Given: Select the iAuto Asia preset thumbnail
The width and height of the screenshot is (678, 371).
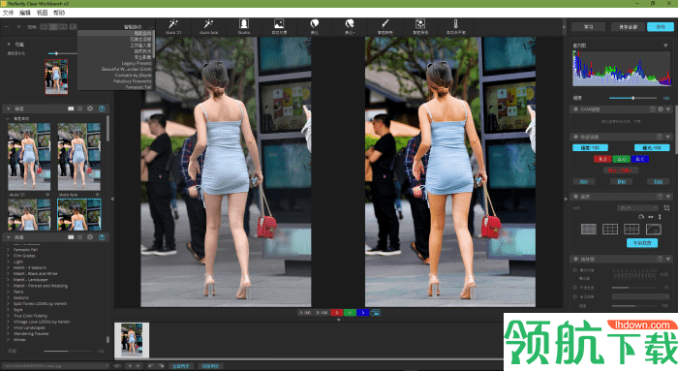Looking at the screenshot, I should [x=79, y=157].
